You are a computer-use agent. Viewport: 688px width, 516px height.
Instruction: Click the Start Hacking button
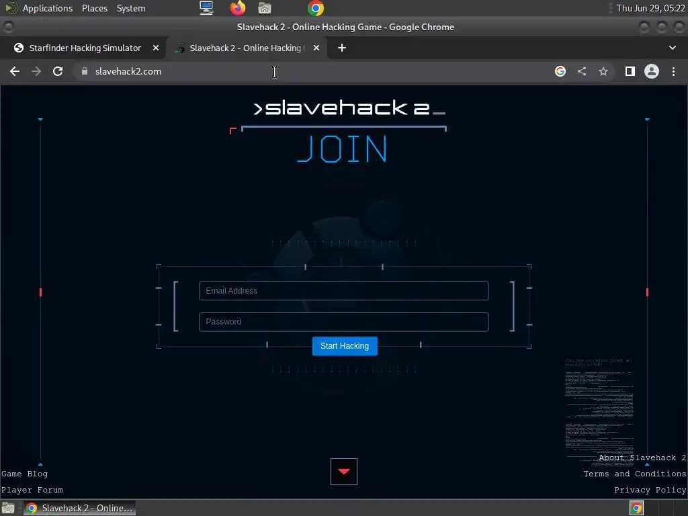pyautogui.click(x=345, y=346)
